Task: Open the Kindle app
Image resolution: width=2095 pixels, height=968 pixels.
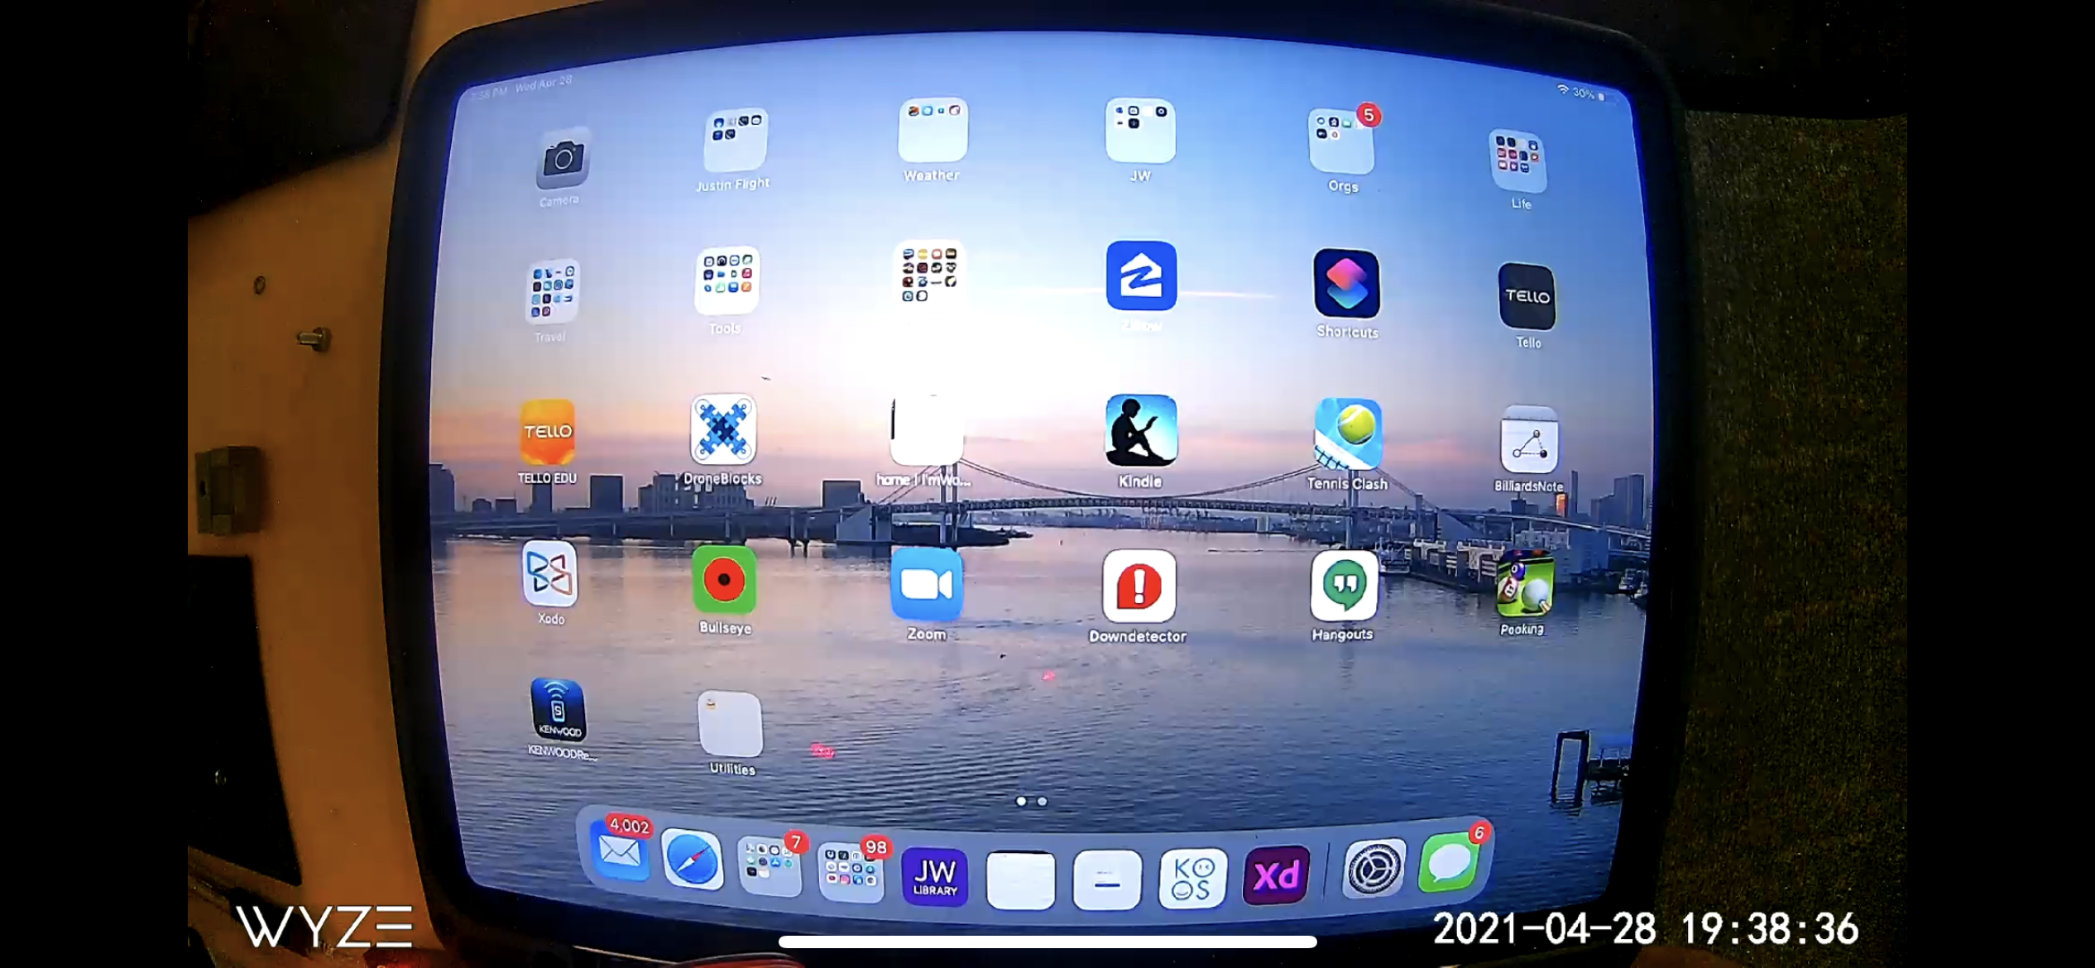Action: pos(1141,430)
